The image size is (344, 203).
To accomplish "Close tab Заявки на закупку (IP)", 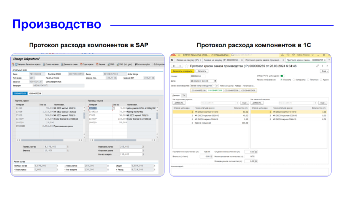I will (201, 60).
